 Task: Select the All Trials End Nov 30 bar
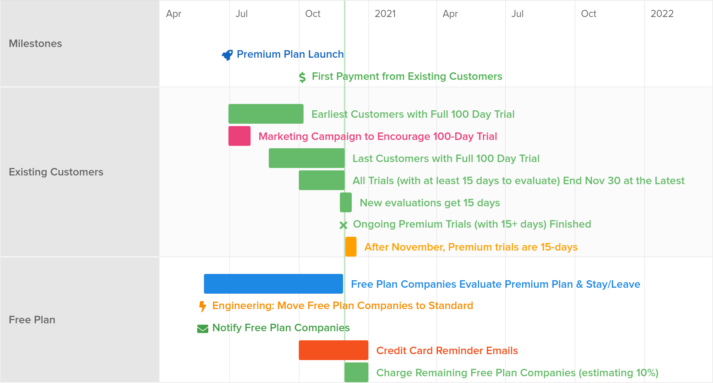[322, 180]
